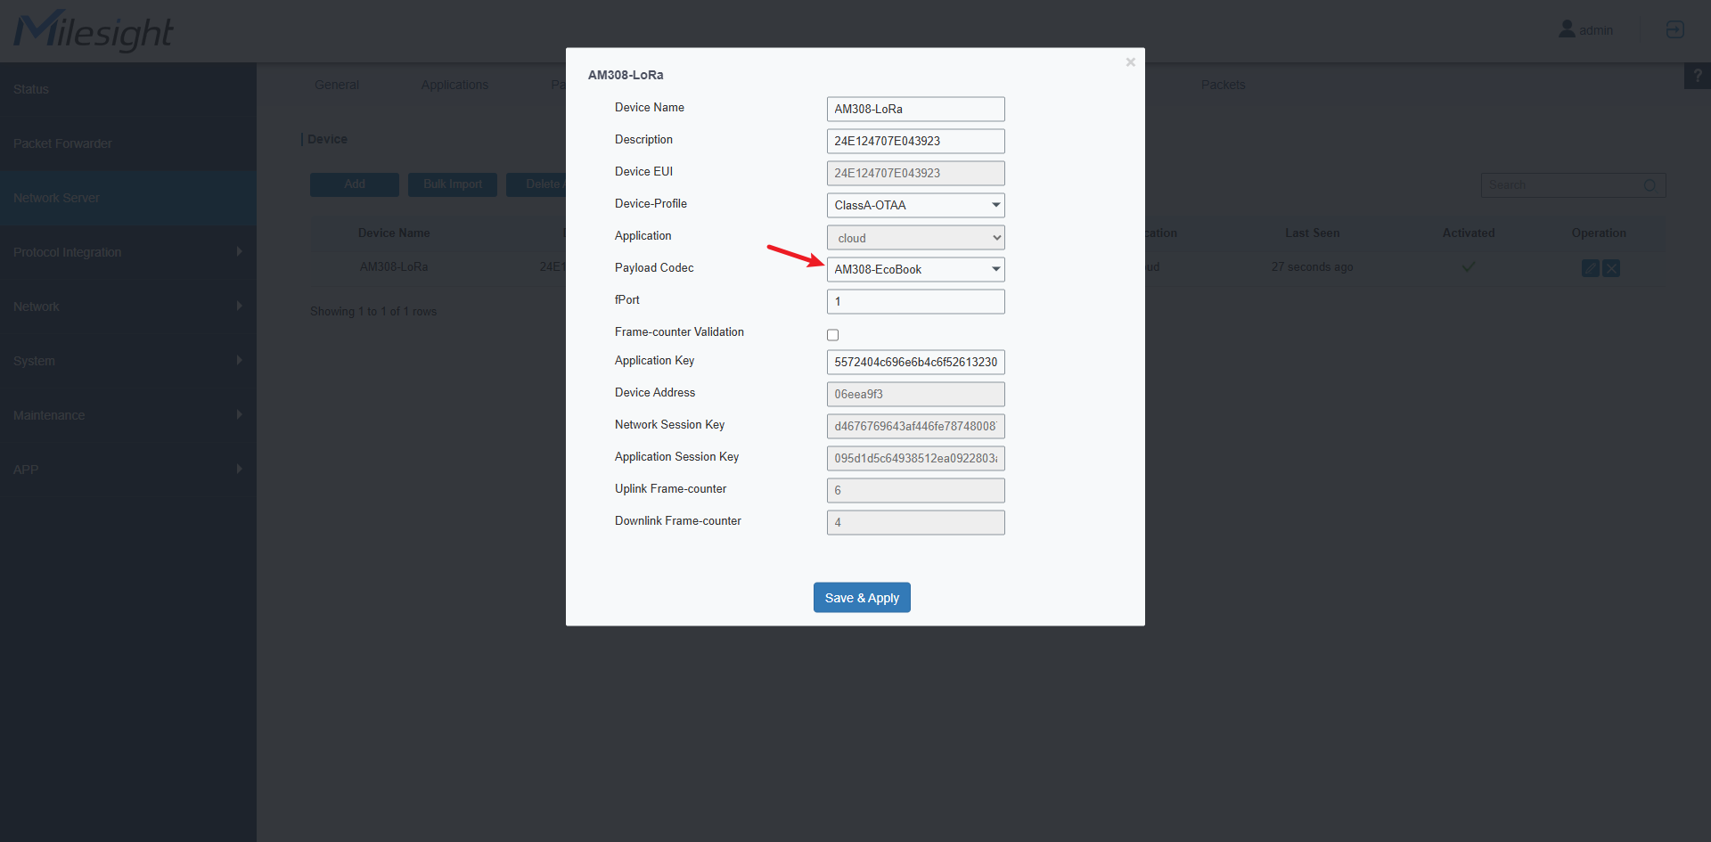
Task: Open the Application dropdown showing cloud
Action: [915, 238]
